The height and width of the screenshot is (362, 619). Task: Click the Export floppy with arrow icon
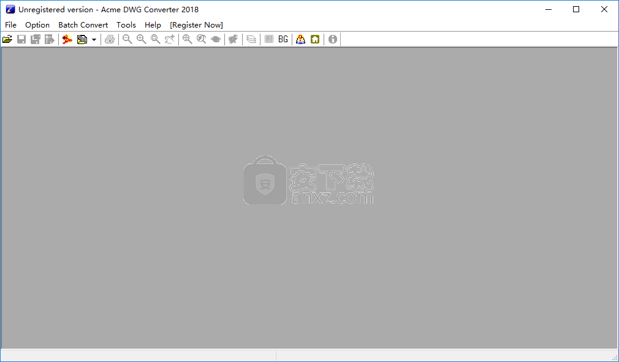tap(50, 39)
